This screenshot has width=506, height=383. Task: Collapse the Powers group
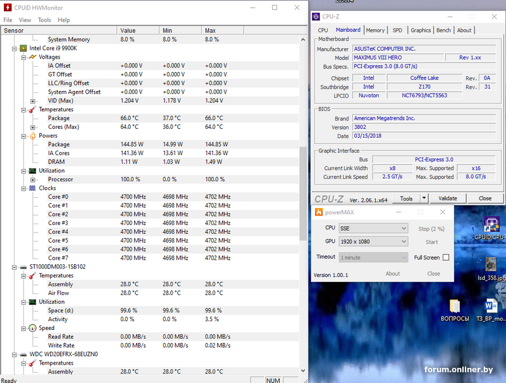[23, 136]
